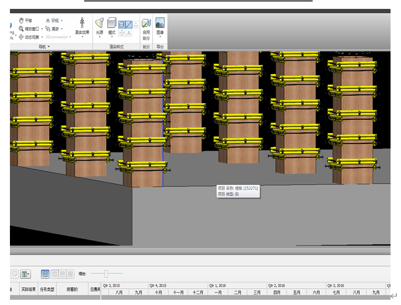Choose the 动态观察 orbit tool
Viewport: 401px width, 305px height.
click(29, 37)
